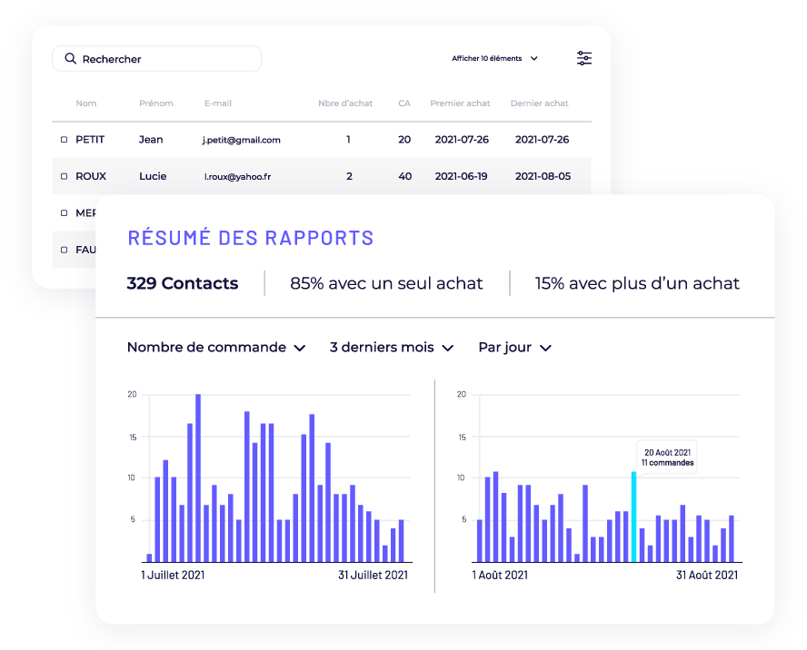This screenshot has width=807, height=650.
Task: Click the 1 Août 2021 axis label
Action: pyautogui.click(x=500, y=576)
